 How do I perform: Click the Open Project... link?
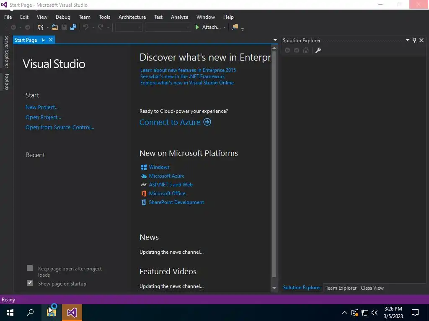tap(43, 117)
